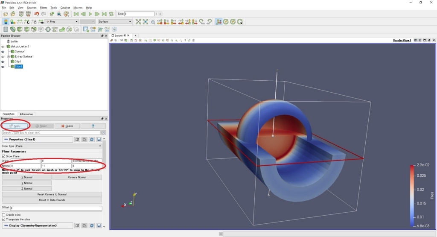The width and height of the screenshot is (437, 237).
Task: Toggle Triangulate the slice checkbox
Action: click(x=3, y=219)
